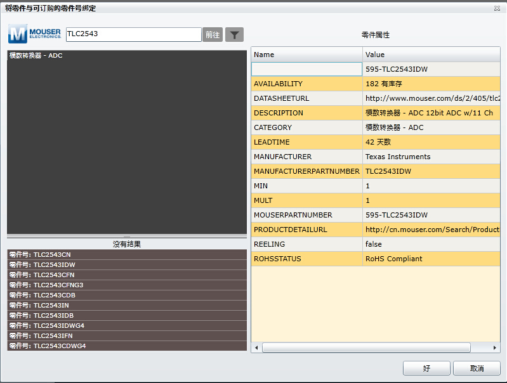The image size is (507, 383).
Task: Click the MULT value 1
Action: click(x=431, y=200)
